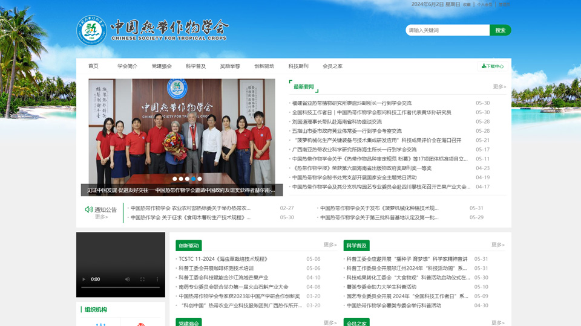Open news 园艺专业委员会赴四川攀枝花召开芒果产业大会
The image size is (581, 326).
tap(381, 187)
